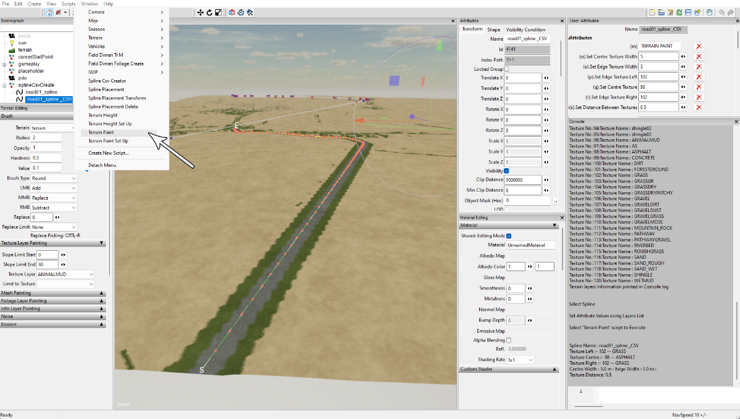Enable the Locked Group checkbox
This screenshot has height=419, width=740.
point(507,69)
